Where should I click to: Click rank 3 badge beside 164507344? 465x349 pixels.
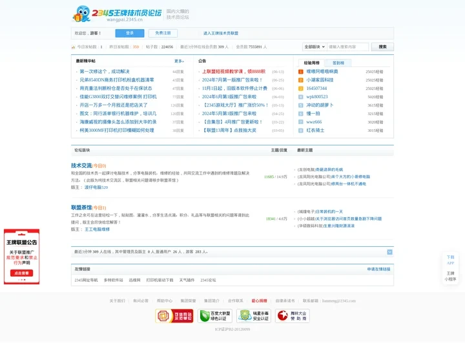tap(300, 88)
